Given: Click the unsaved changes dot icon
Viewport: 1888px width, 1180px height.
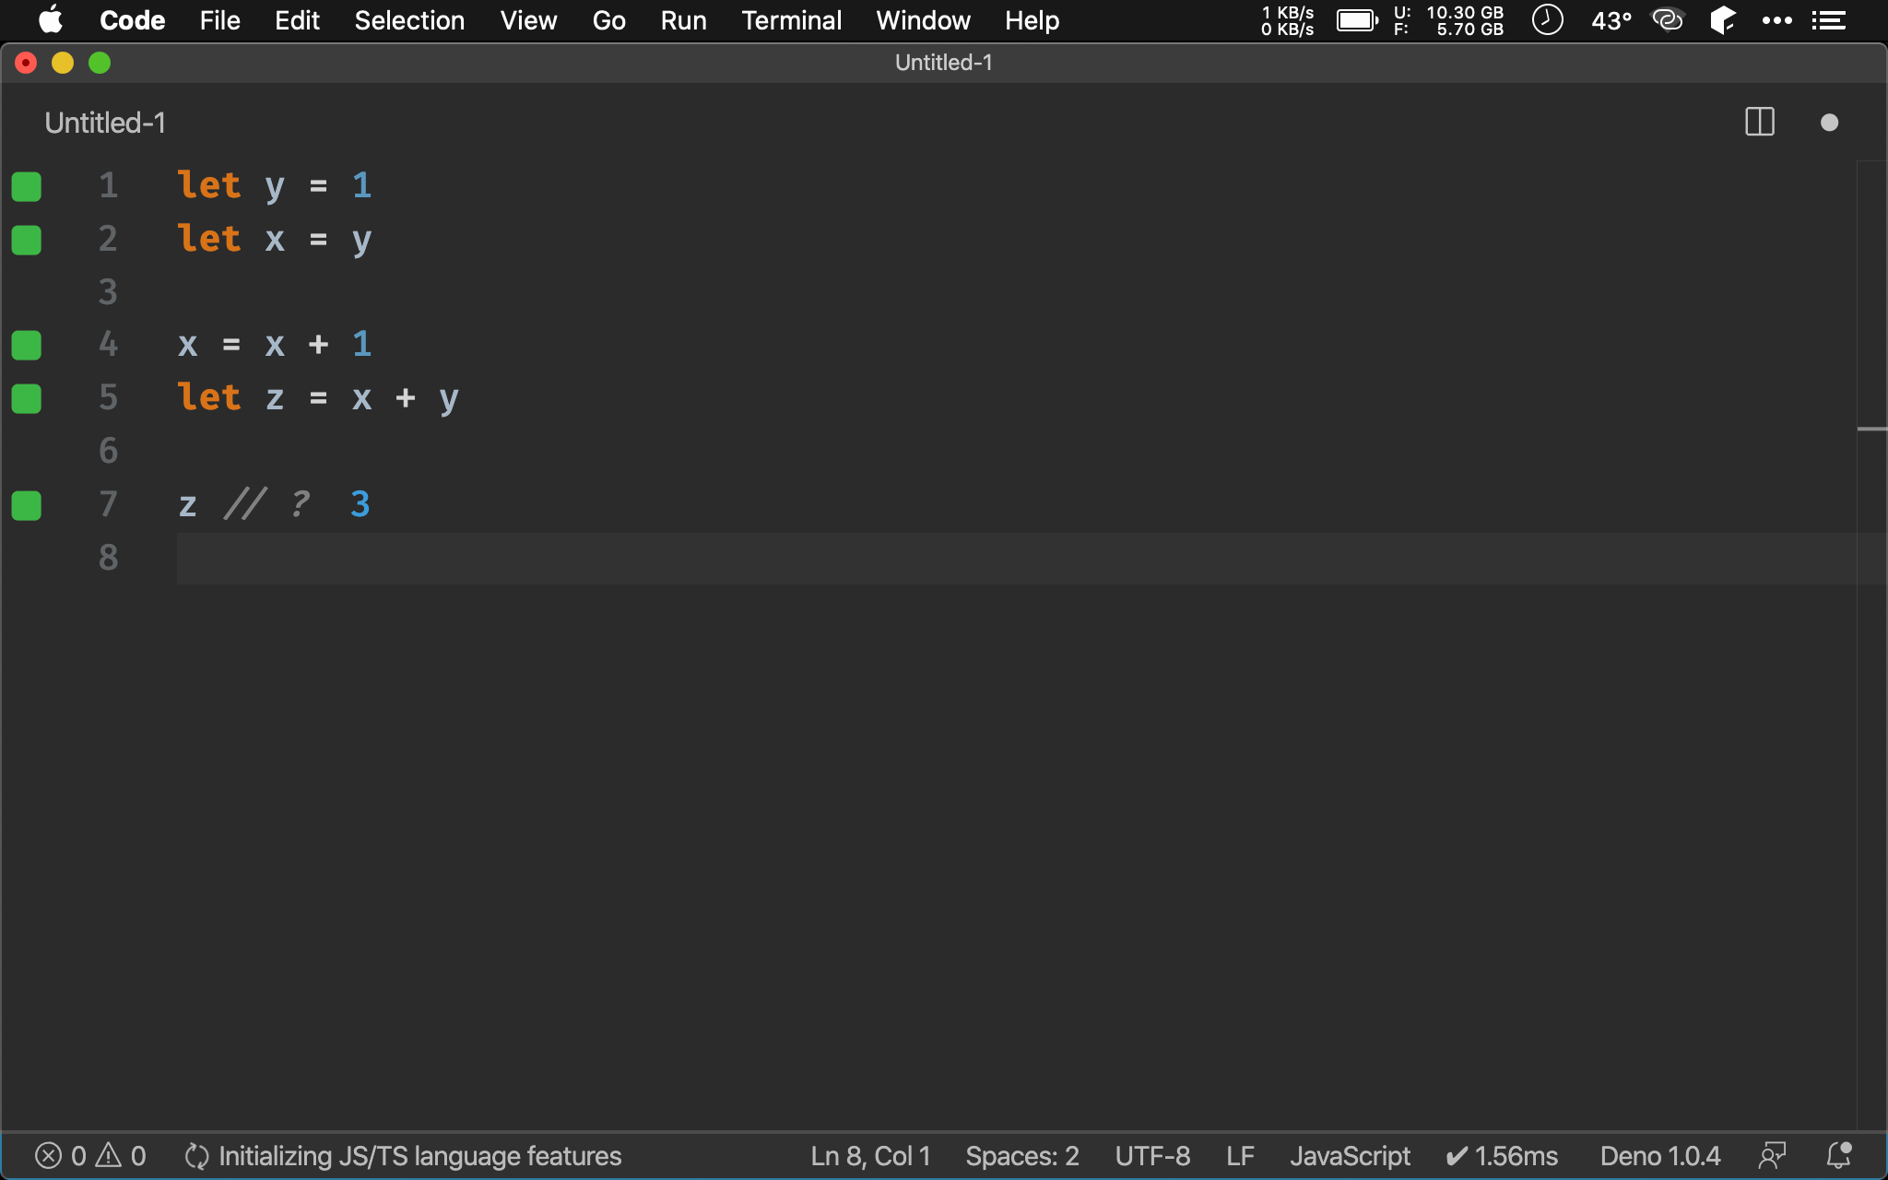Looking at the screenshot, I should 1829,123.
